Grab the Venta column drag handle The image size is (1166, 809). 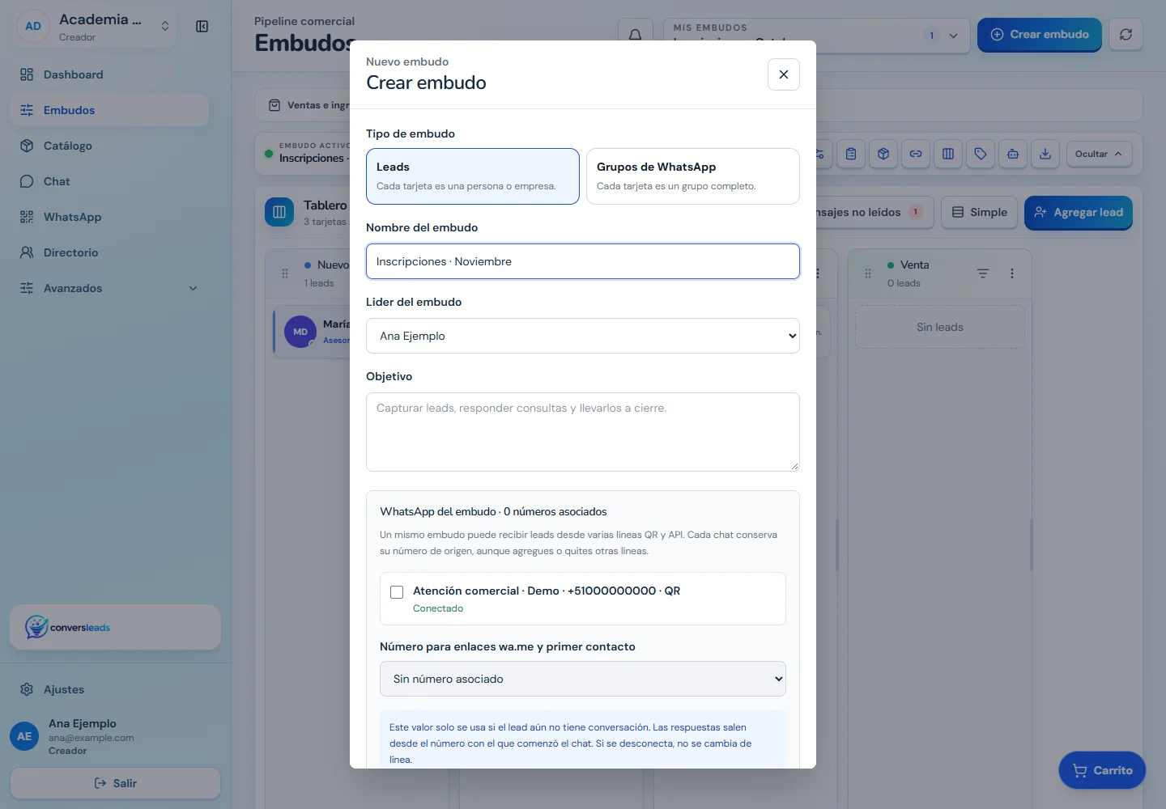(x=868, y=273)
